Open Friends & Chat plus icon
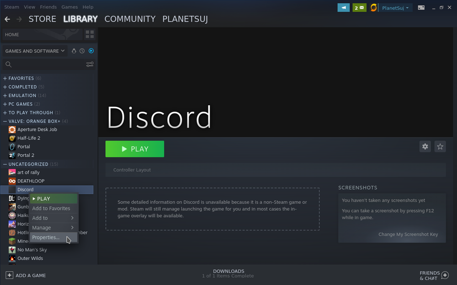The image size is (457, 285). coord(445,275)
